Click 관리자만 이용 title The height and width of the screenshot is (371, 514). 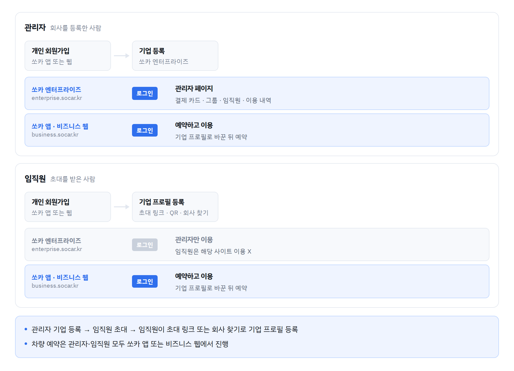[x=194, y=239]
